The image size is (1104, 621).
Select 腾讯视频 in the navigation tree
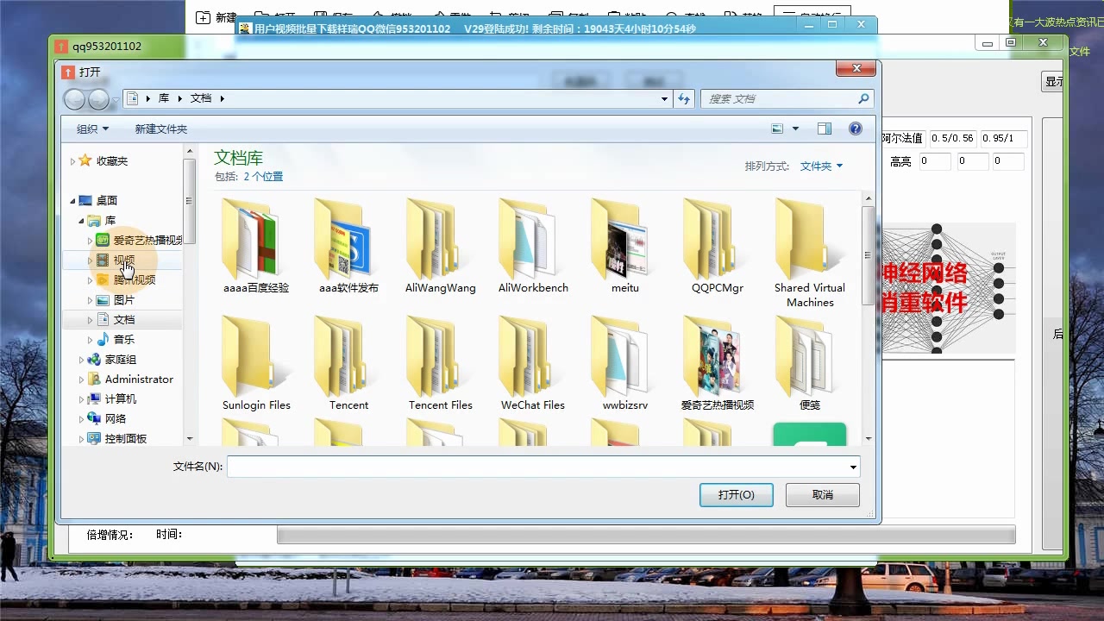pyautogui.click(x=135, y=279)
